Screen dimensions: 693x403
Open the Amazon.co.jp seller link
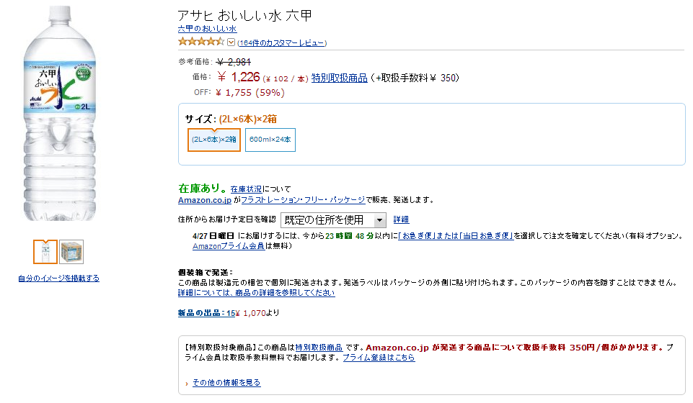click(205, 200)
